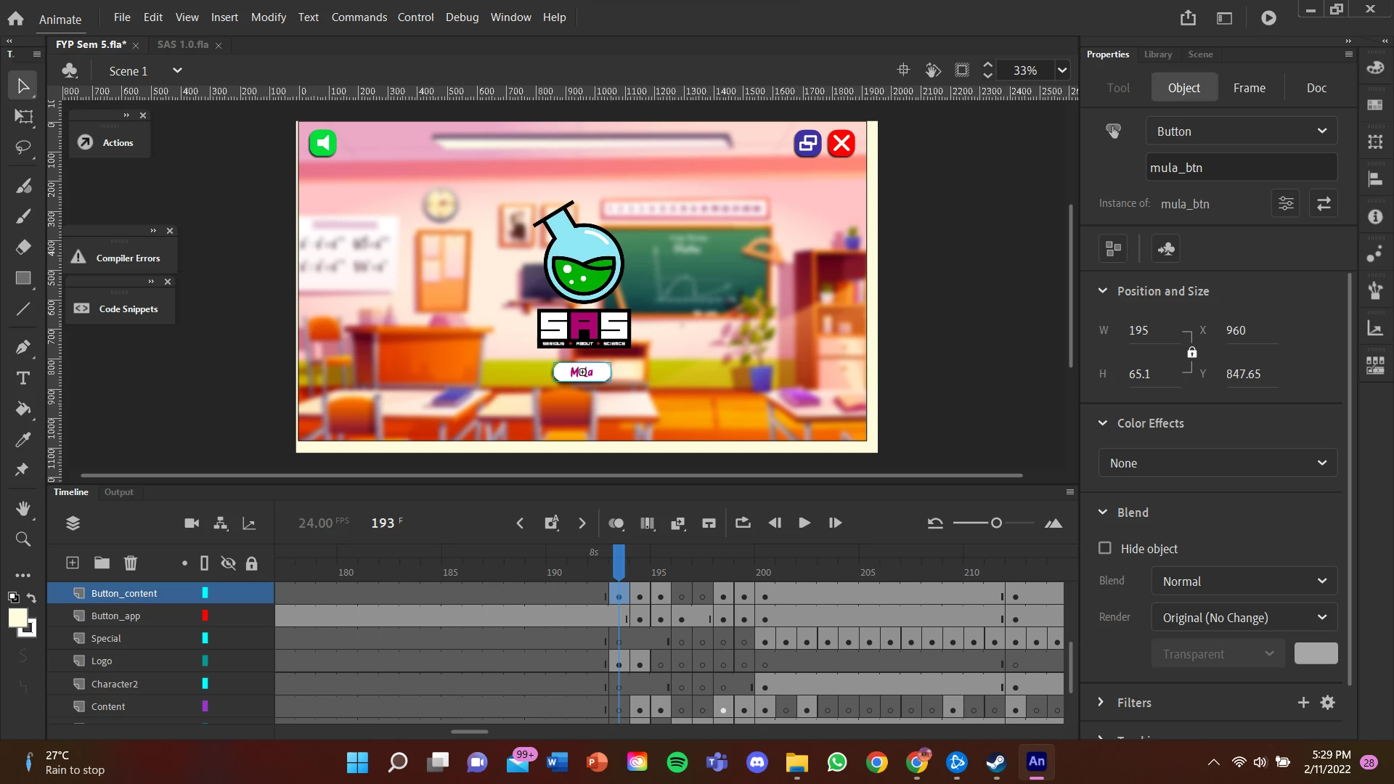
Task: Click the swap symbol icon
Action: click(1324, 204)
